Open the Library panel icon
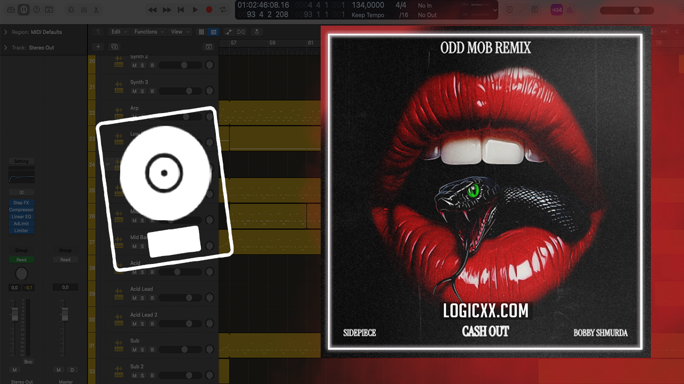This screenshot has height=384, width=684. (11, 10)
